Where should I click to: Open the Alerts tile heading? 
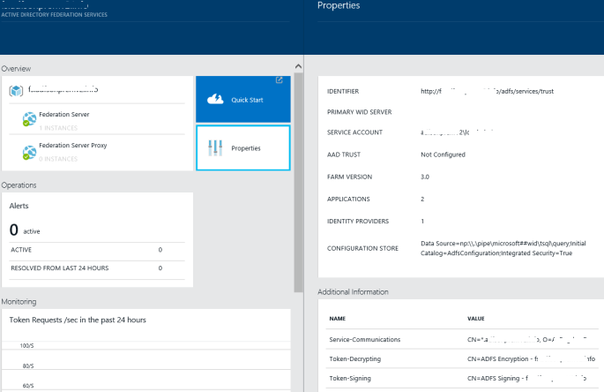tap(21, 204)
